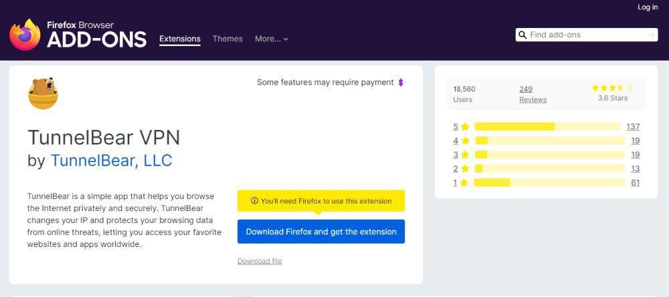669x297 pixels.
Task: Click the Log in link
Action: (648, 7)
